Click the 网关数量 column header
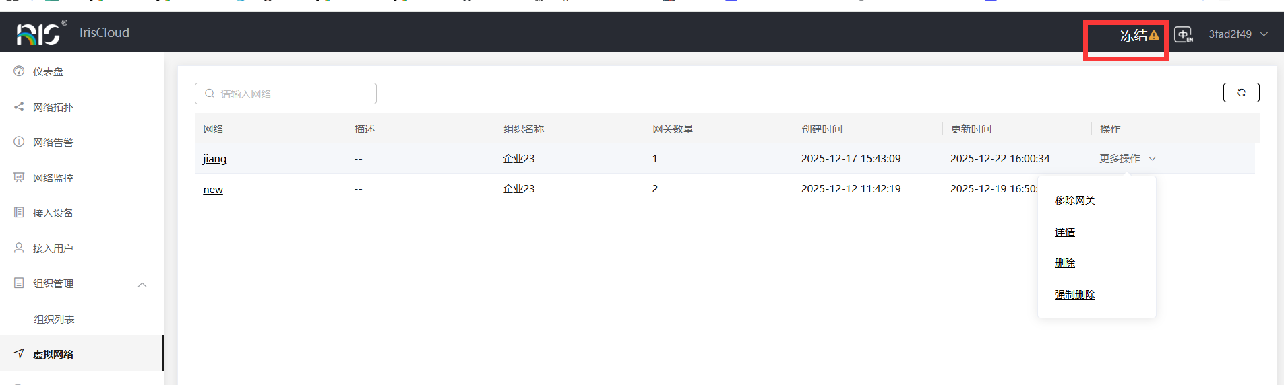The image size is (1284, 385). [673, 129]
